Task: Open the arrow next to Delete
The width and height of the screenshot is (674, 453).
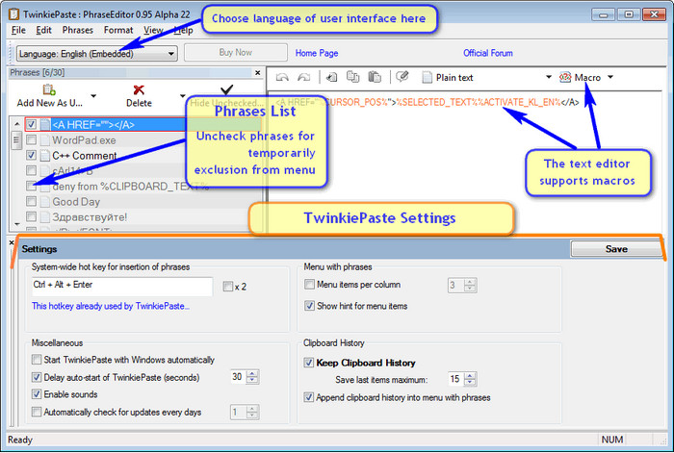Action: coord(182,96)
